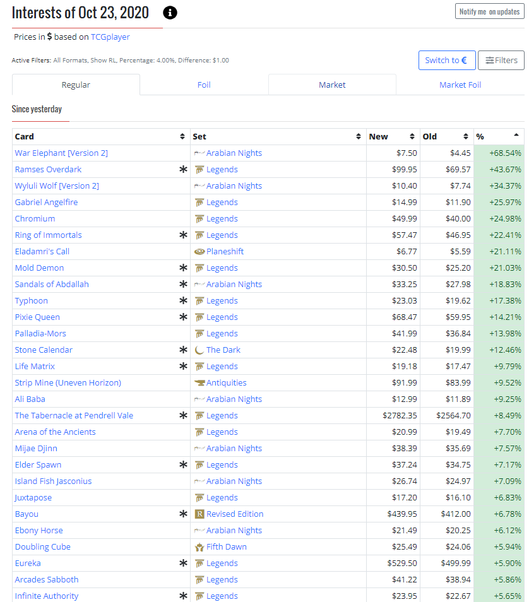Sort the table by New price column
This screenshot has height=602, width=529.
tap(412, 137)
